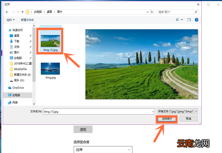The width and height of the screenshot is (222, 153).
Task: Close the background settings window
Action: point(218,5)
